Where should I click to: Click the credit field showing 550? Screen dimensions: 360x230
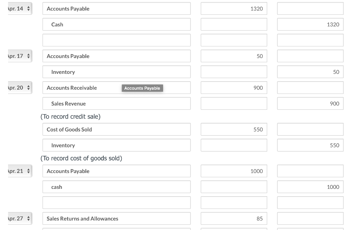click(310, 145)
